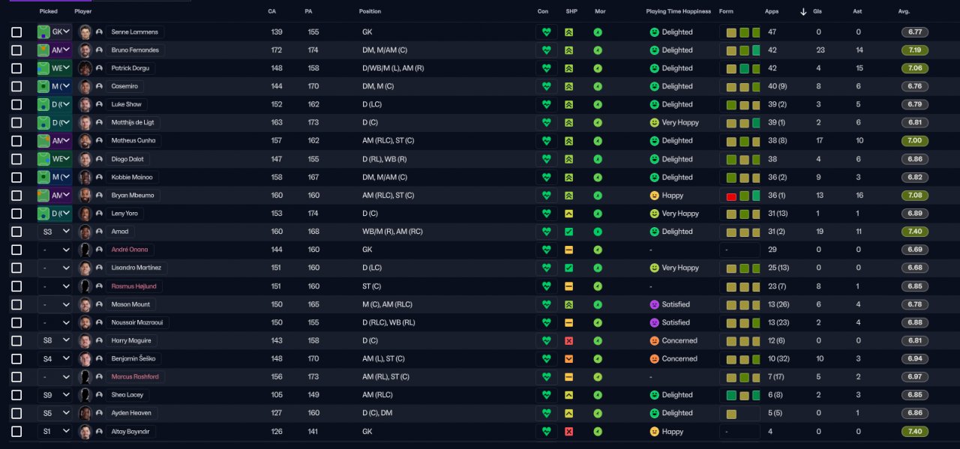Click Bryan Mbeumo's happy face icon
The height and width of the screenshot is (449, 960).
pos(654,196)
